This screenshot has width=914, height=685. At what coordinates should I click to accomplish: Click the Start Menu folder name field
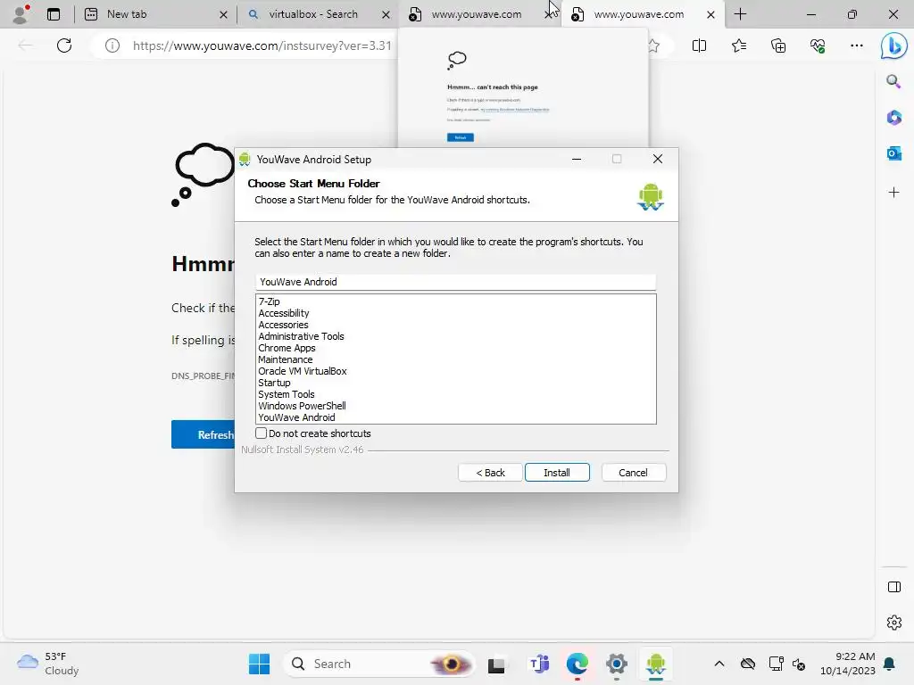(455, 282)
